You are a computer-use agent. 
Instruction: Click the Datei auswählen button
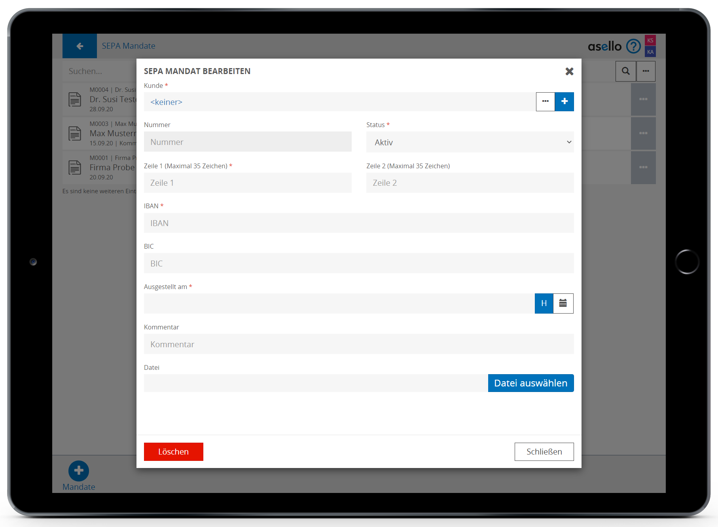point(530,383)
